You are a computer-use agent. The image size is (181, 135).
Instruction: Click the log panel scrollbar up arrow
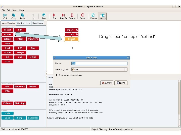tap(179, 81)
